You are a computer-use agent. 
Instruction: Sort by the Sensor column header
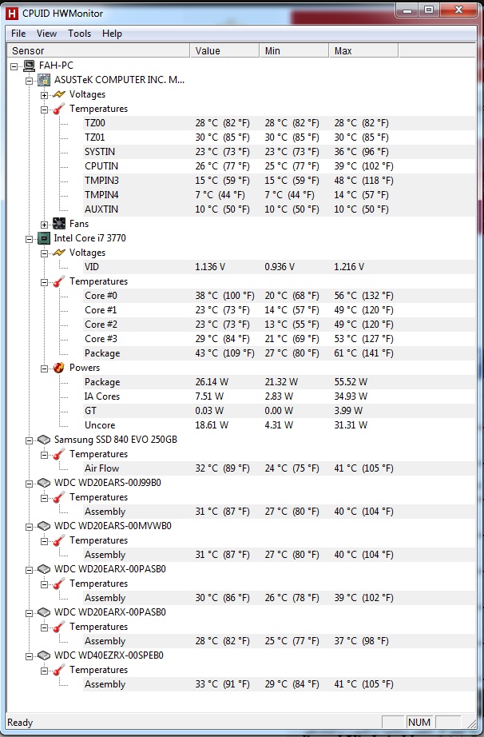(x=98, y=51)
